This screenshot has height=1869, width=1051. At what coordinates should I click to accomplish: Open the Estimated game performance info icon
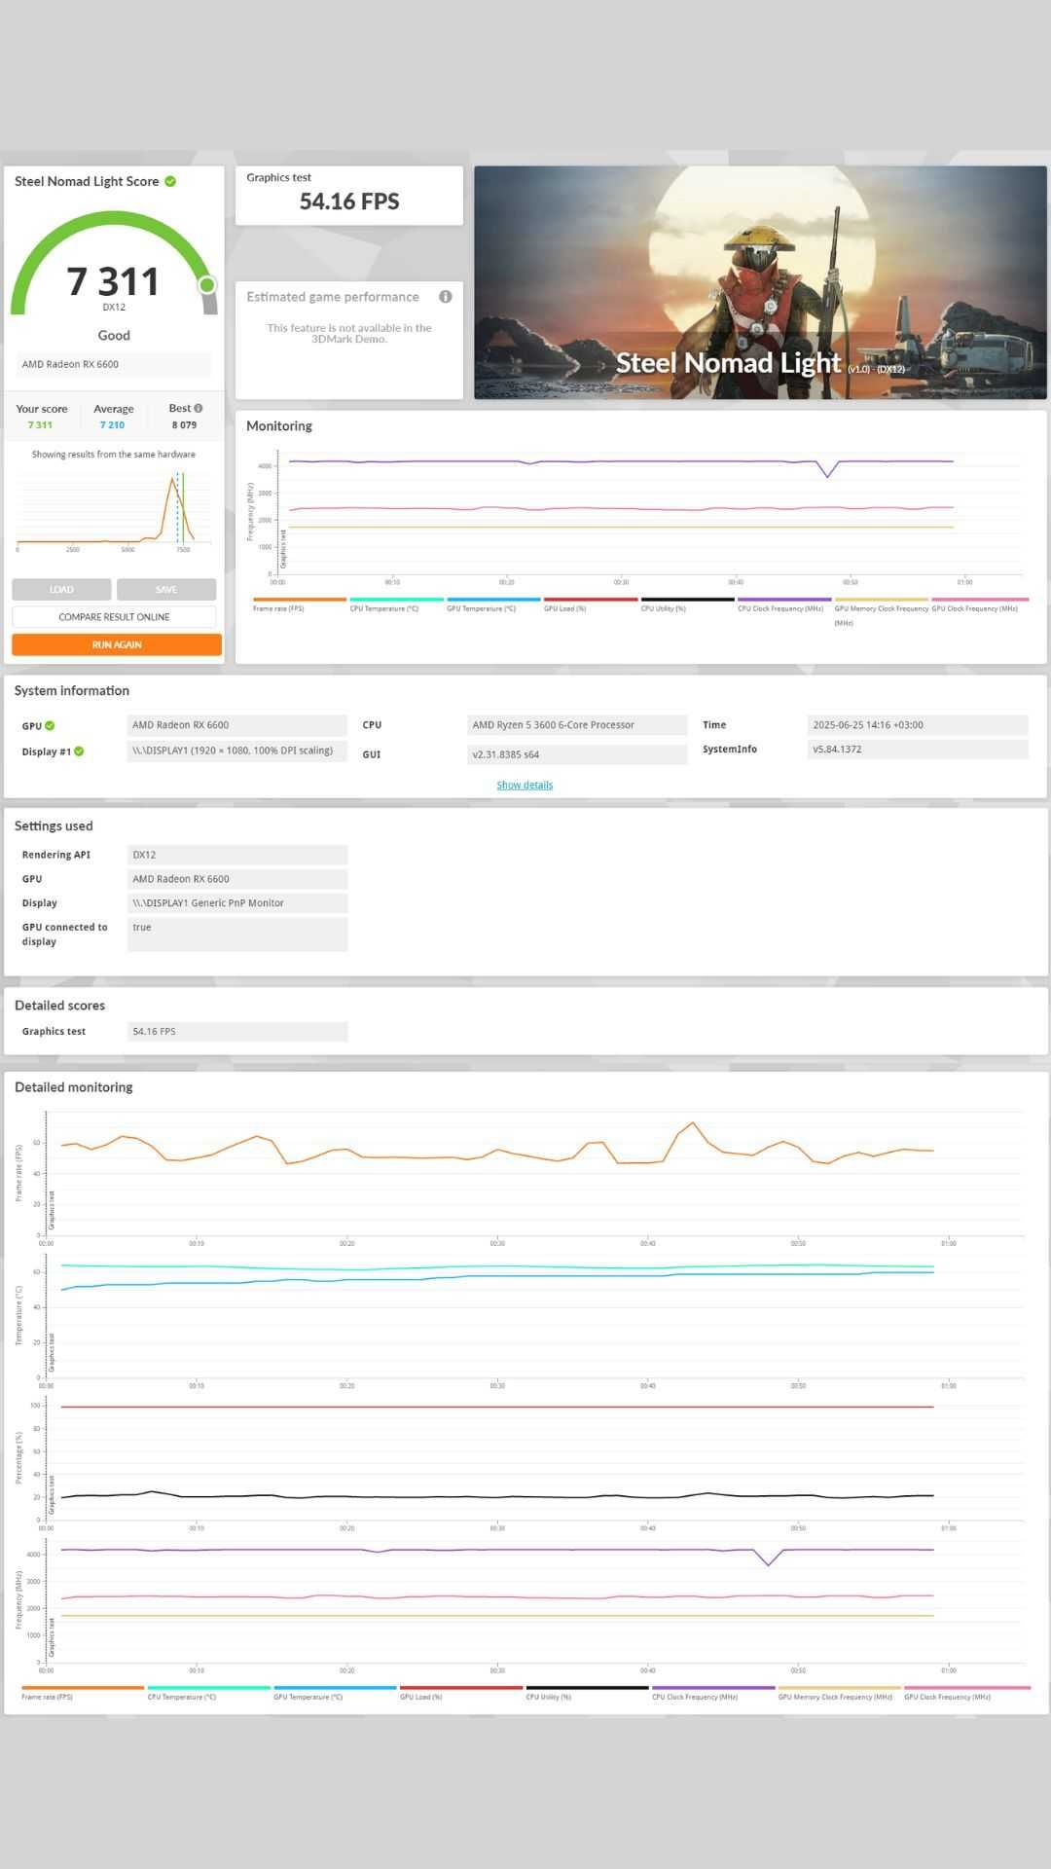446,297
